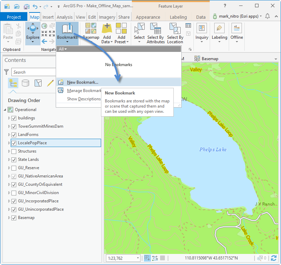This screenshot has width=281, height=265.
Task: Uncheck the LandForms layer checkbox
Action: 14,135
